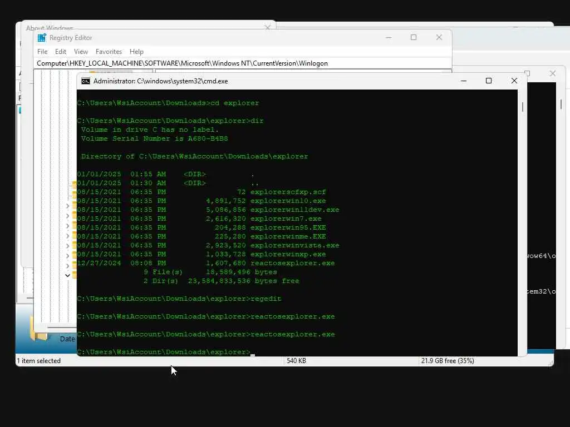This screenshot has height=427, width=570.
Task: Close the Registry Editor window
Action: (x=439, y=37)
